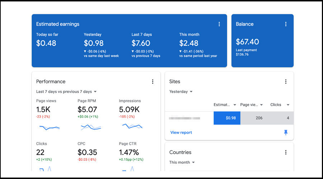Expand Countries 'This month' dropdown
Image resolution: width=323 pixels, height=179 pixels.
coord(182,162)
